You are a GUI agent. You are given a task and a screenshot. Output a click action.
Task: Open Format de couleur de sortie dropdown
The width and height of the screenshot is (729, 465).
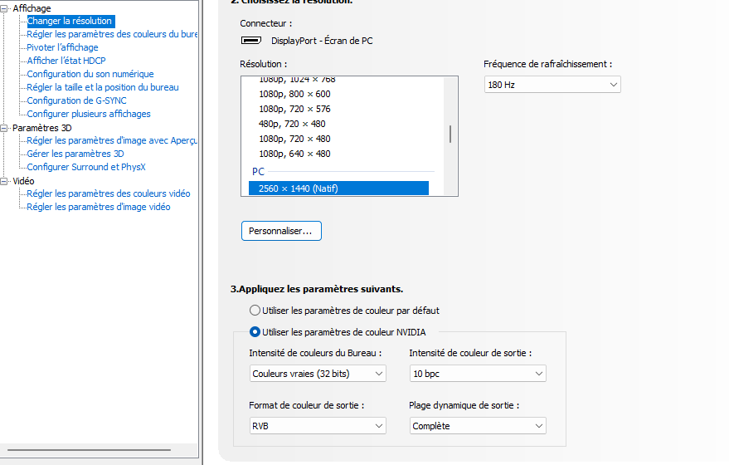click(318, 426)
